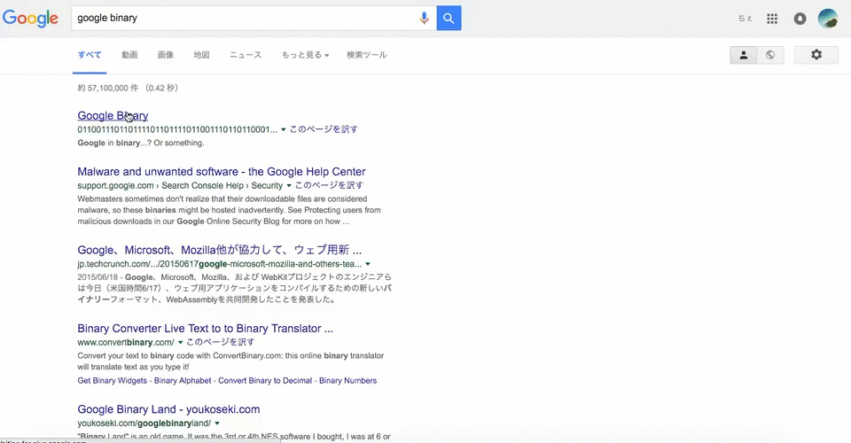Open the Google Binary result link
This screenshot has width=851, height=443.
coord(113,115)
